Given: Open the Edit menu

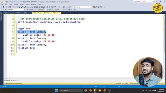Looking at the screenshot, I should pos(6,4).
